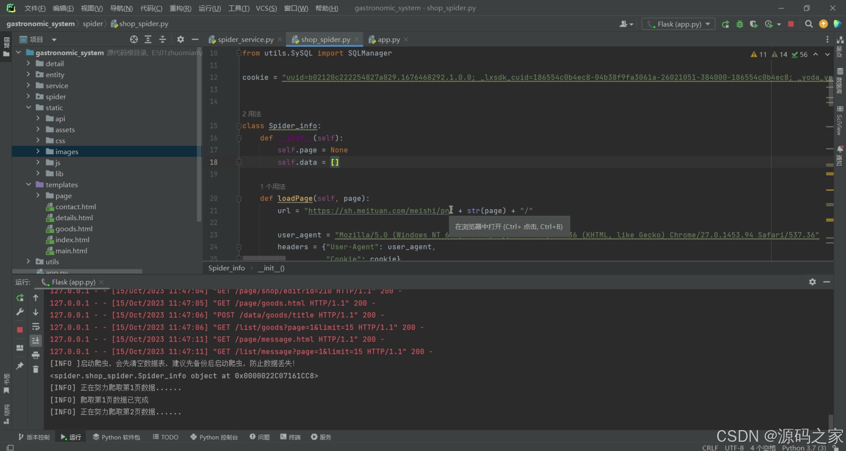Click the collapse all icon in project panel
The height and width of the screenshot is (451, 846).
(x=163, y=39)
